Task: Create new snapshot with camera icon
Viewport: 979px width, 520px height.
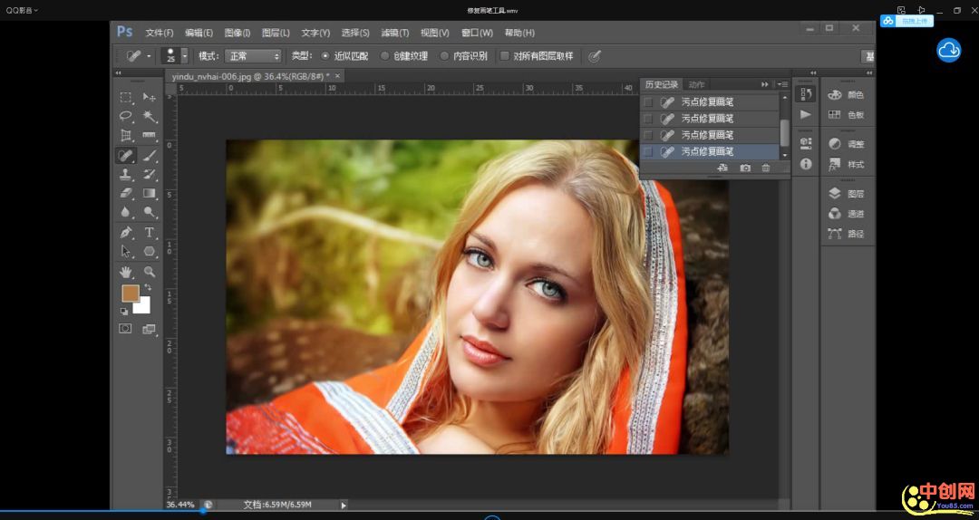Action: click(x=745, y=168)
